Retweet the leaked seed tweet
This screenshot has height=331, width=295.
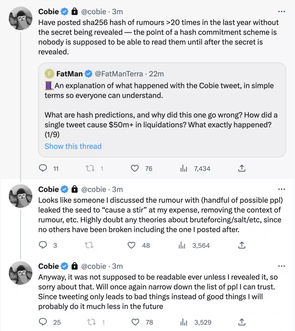[x=89, y=245]
